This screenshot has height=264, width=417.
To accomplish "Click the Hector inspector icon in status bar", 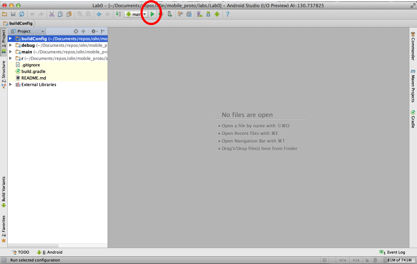I will [x=375, y=260].
